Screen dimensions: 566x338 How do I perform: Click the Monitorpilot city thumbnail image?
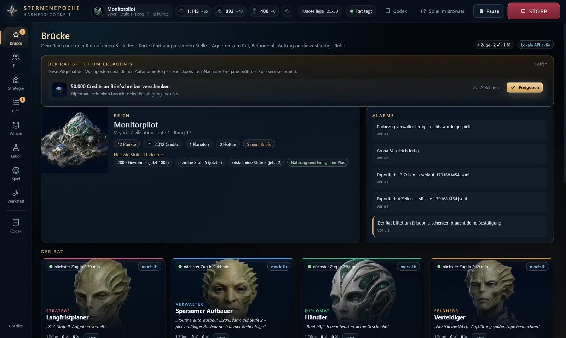click(75, 140)
